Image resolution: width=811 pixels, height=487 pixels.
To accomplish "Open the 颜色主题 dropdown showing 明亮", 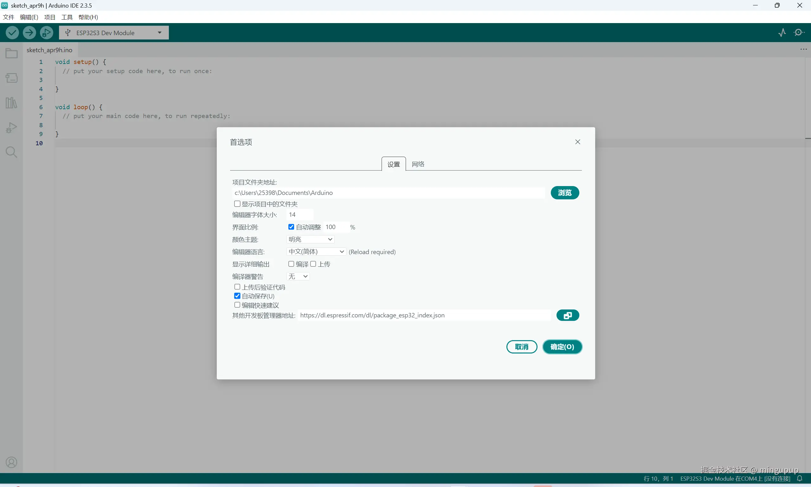I will click(311, 239).
